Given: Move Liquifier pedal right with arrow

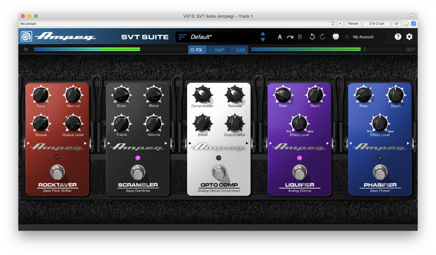Looking at the screenshot, I should coord(328,143).
